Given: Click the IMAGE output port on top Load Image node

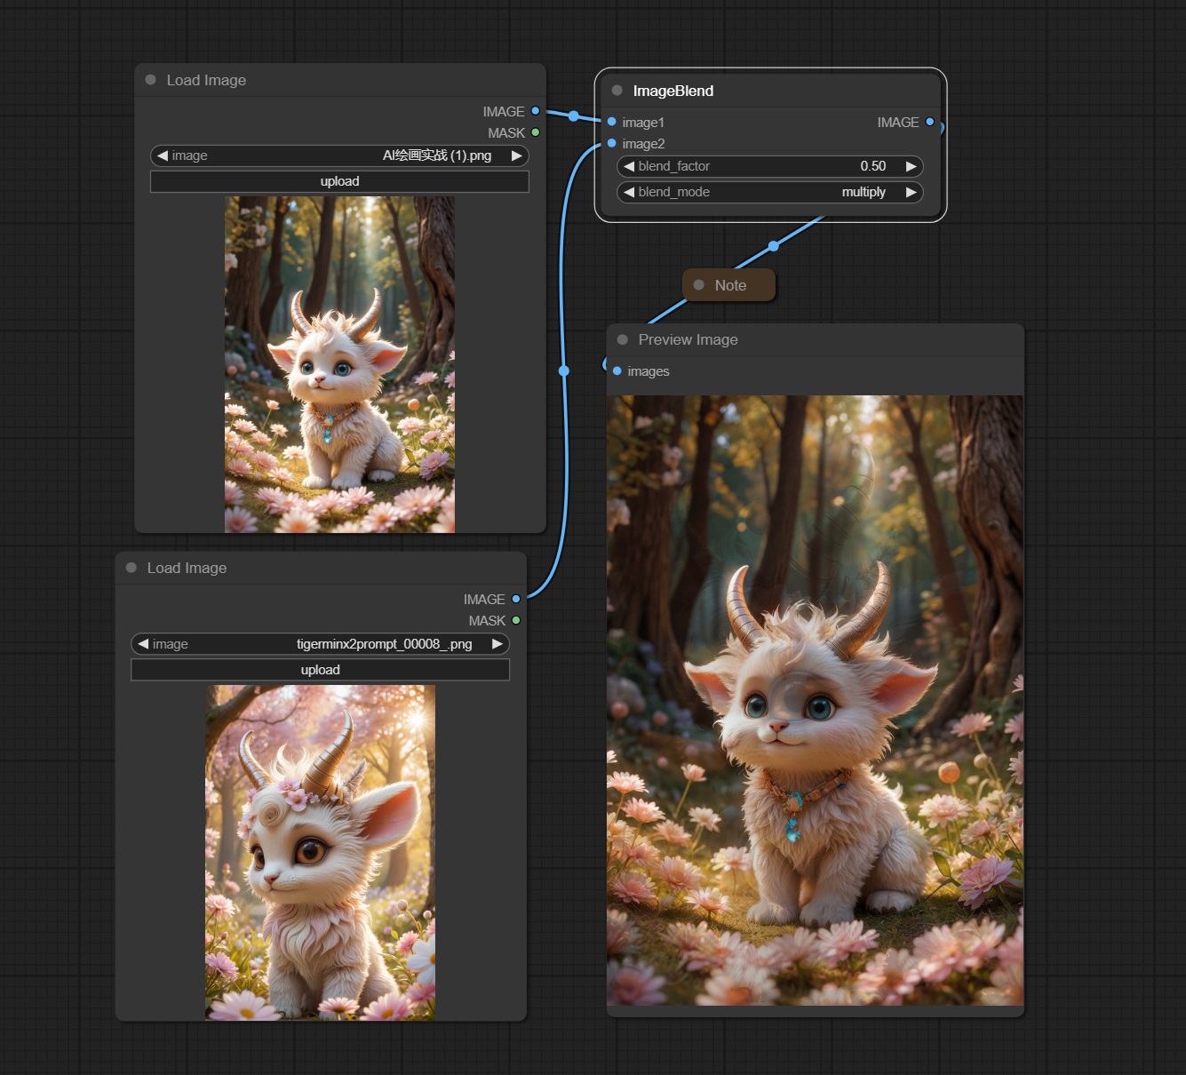Looking at the screenshot, I should pyautogui.click(x=535, y=111).
